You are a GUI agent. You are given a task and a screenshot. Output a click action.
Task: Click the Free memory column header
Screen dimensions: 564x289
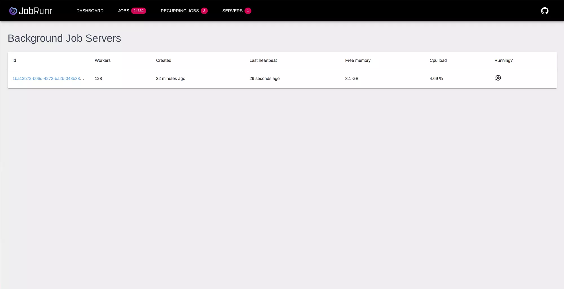coord(358,60)
